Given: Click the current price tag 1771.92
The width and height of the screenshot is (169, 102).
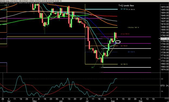Looking at the screenshot, I should point(164,39).
